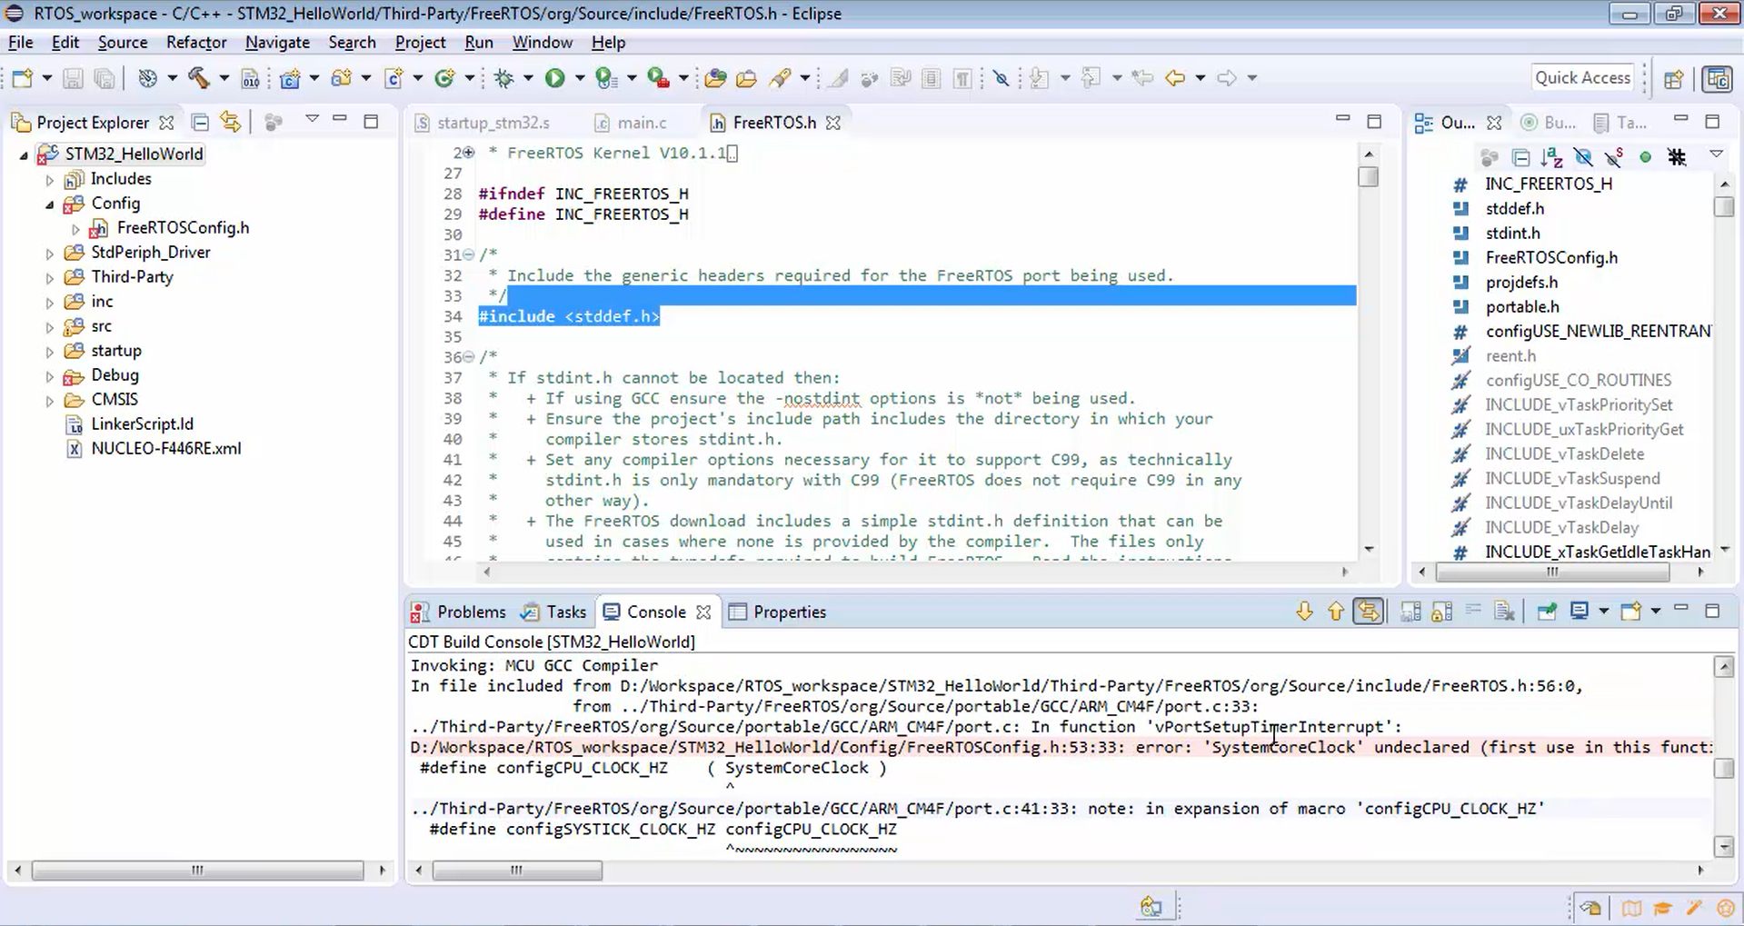
Task: Open the Properties tab
Action: (x=778, y=612)
